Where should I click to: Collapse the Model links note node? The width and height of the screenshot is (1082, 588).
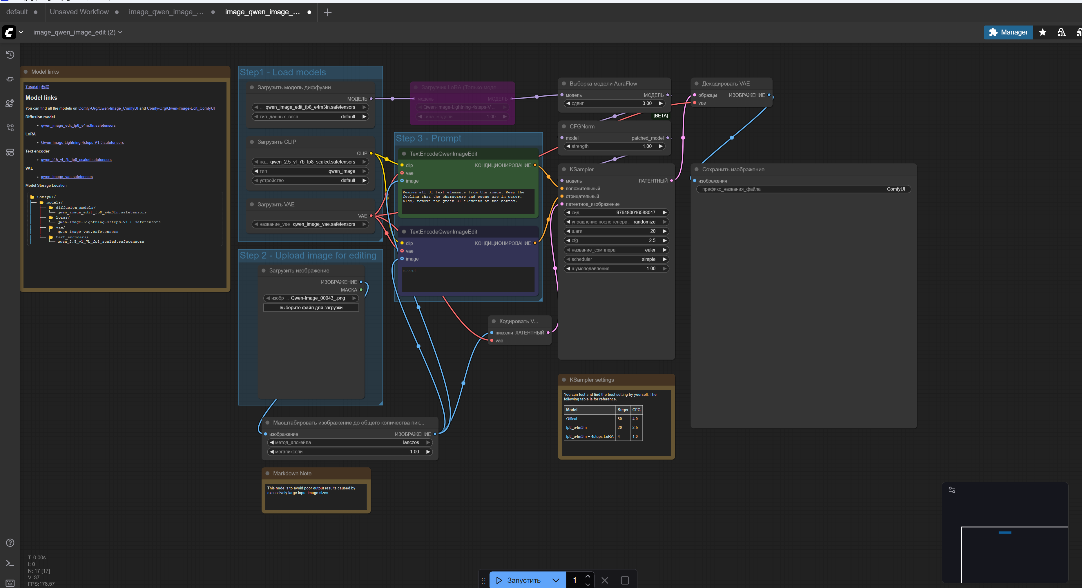point(26,72)
